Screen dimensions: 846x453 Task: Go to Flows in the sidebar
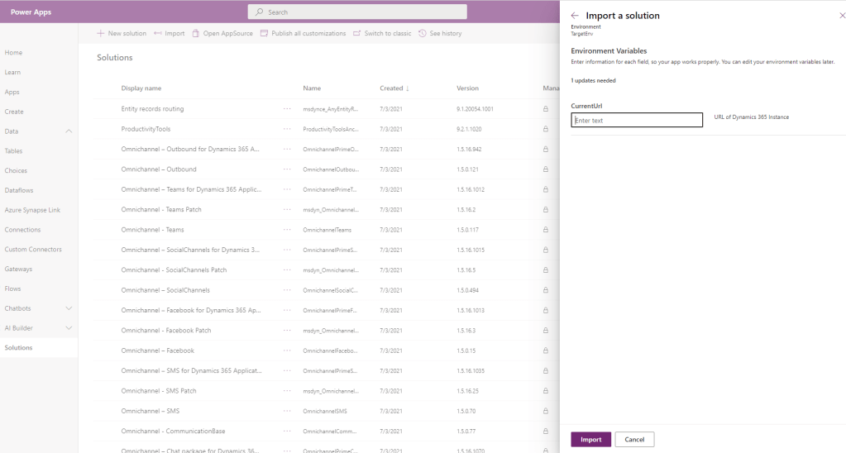[x=12, y=288]
